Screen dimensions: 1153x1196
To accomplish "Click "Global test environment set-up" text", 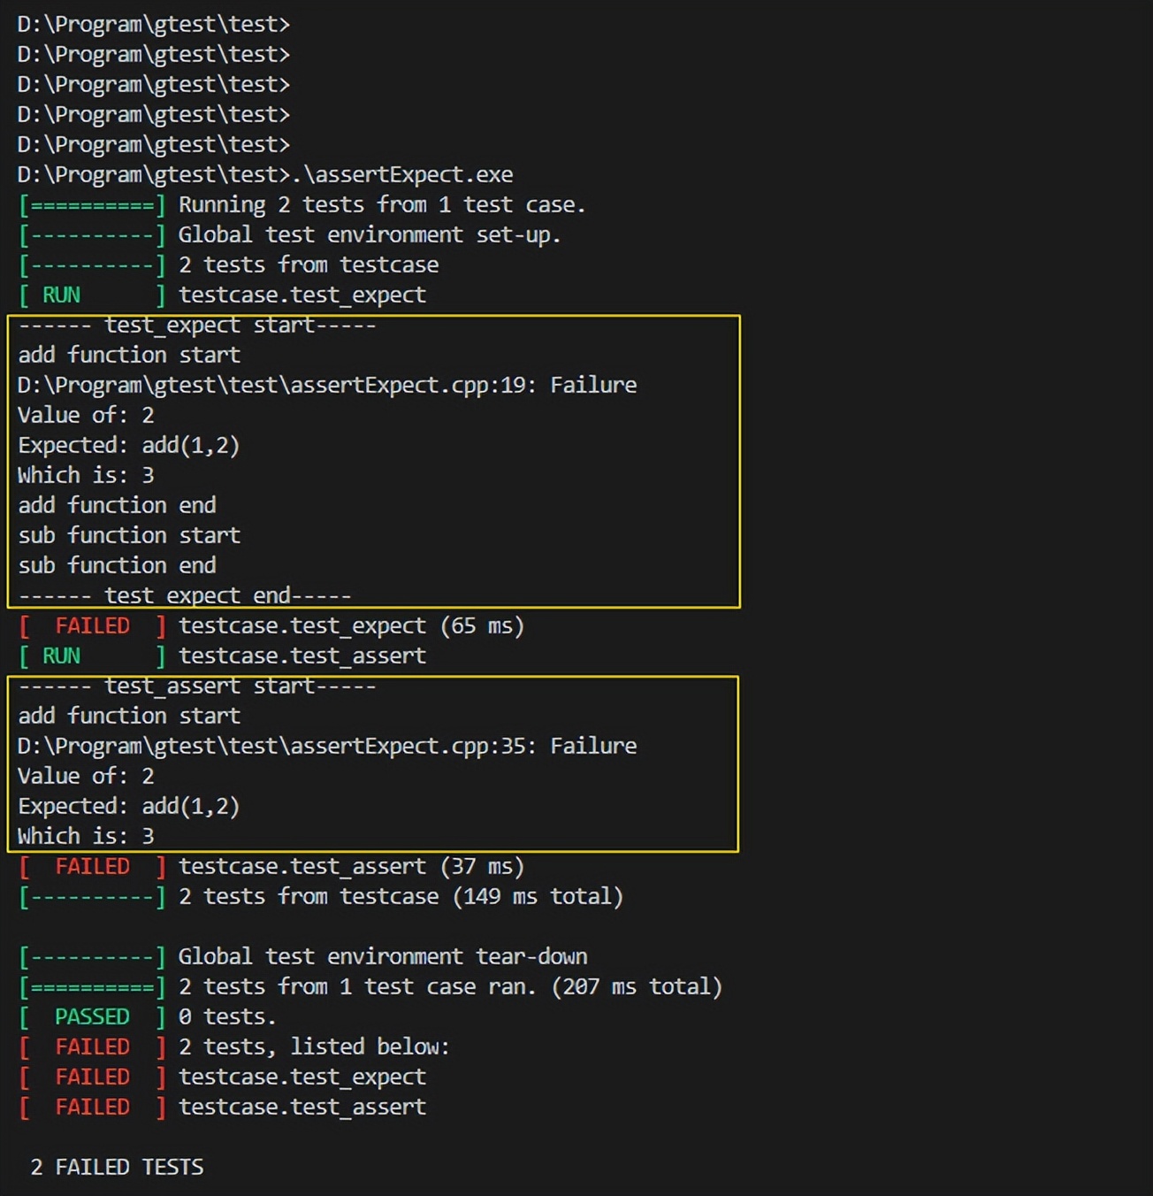I will click(369, 235).
